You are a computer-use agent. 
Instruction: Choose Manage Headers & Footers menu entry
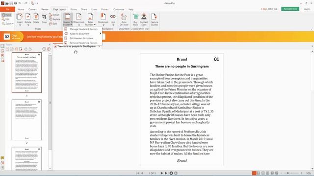coord(82,29)
